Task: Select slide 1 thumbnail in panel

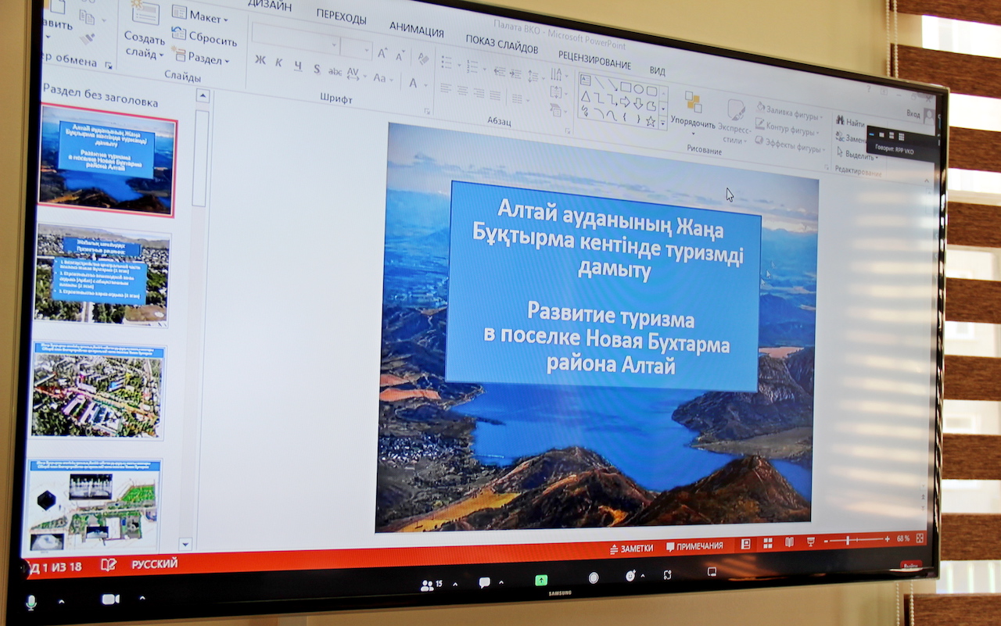Action: (107, 159)
